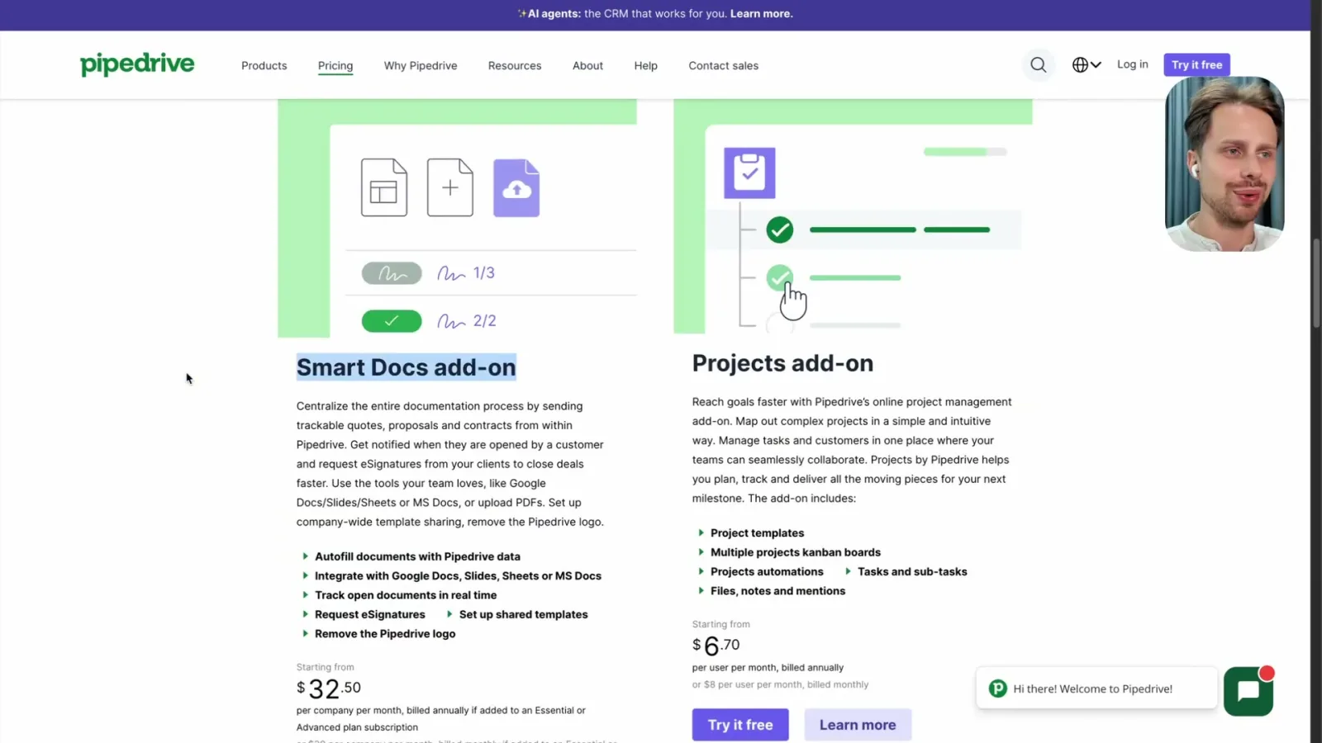This screenshot has width=1322, height=743.
Task: Click the Smart Docs add-on heading
Action: pyautogui.click(x=407, y=367)
